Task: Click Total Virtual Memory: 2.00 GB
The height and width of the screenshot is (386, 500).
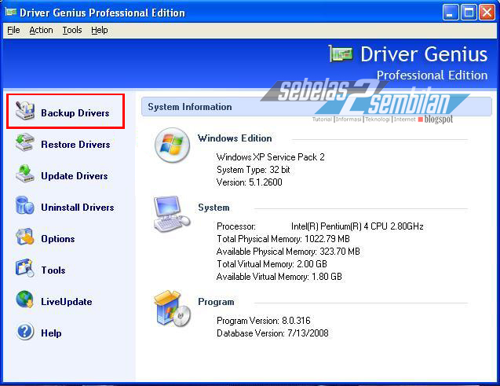Action: click(272, 264)
